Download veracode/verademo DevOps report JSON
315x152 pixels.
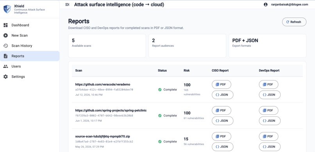pos(270,95)
